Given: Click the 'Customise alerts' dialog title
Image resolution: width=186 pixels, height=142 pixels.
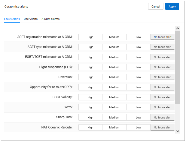Looking at the screenshot, I should click(x=16, y=6).
